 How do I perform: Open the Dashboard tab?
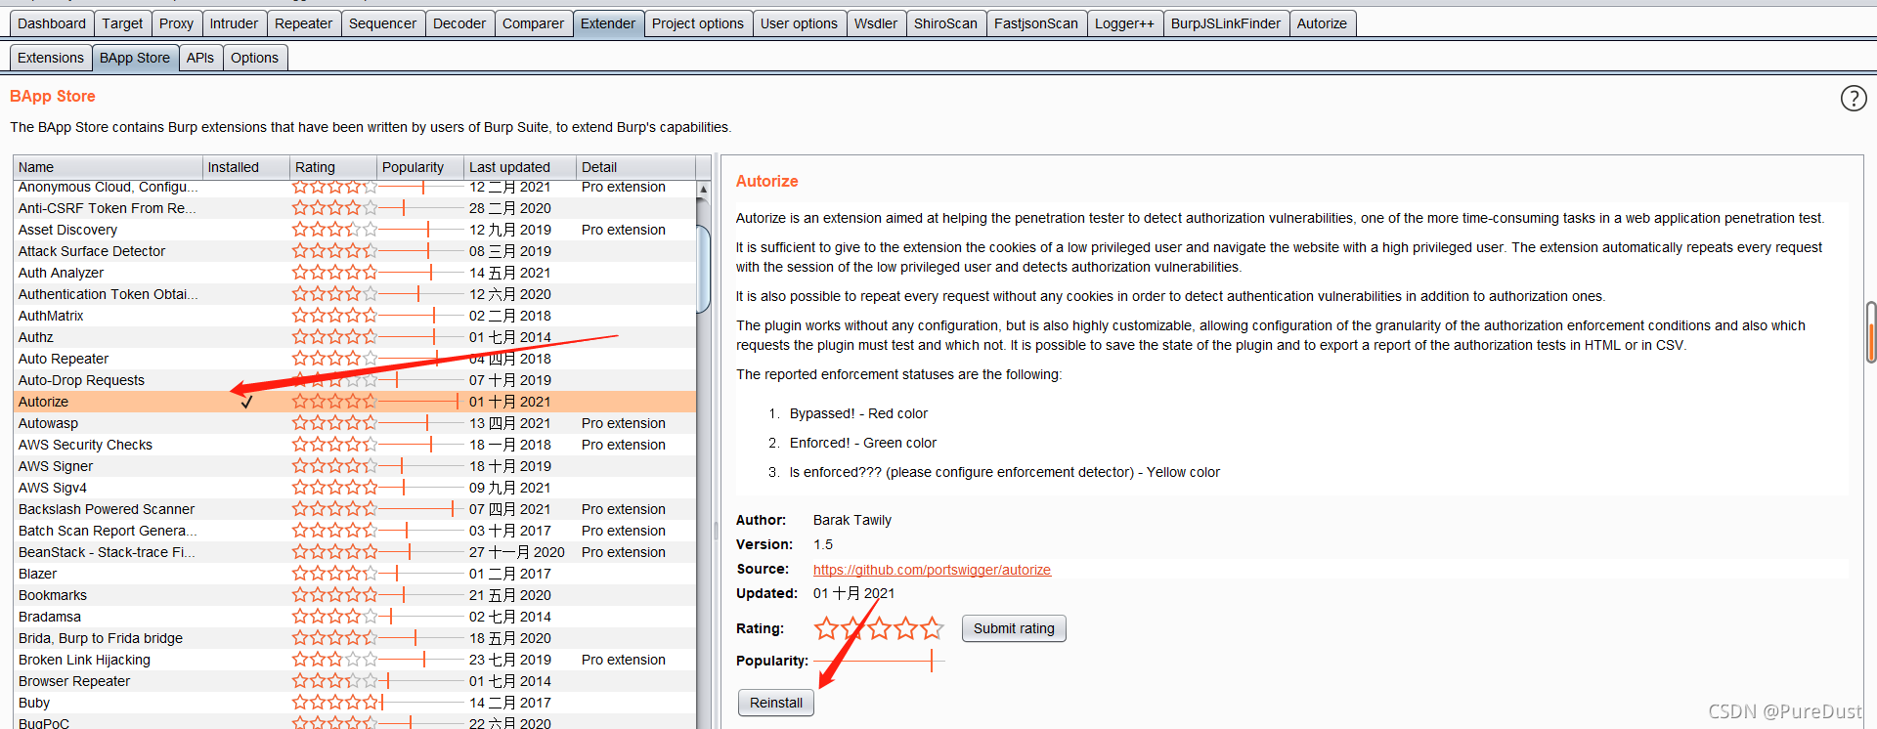click(x=52, y=23)
